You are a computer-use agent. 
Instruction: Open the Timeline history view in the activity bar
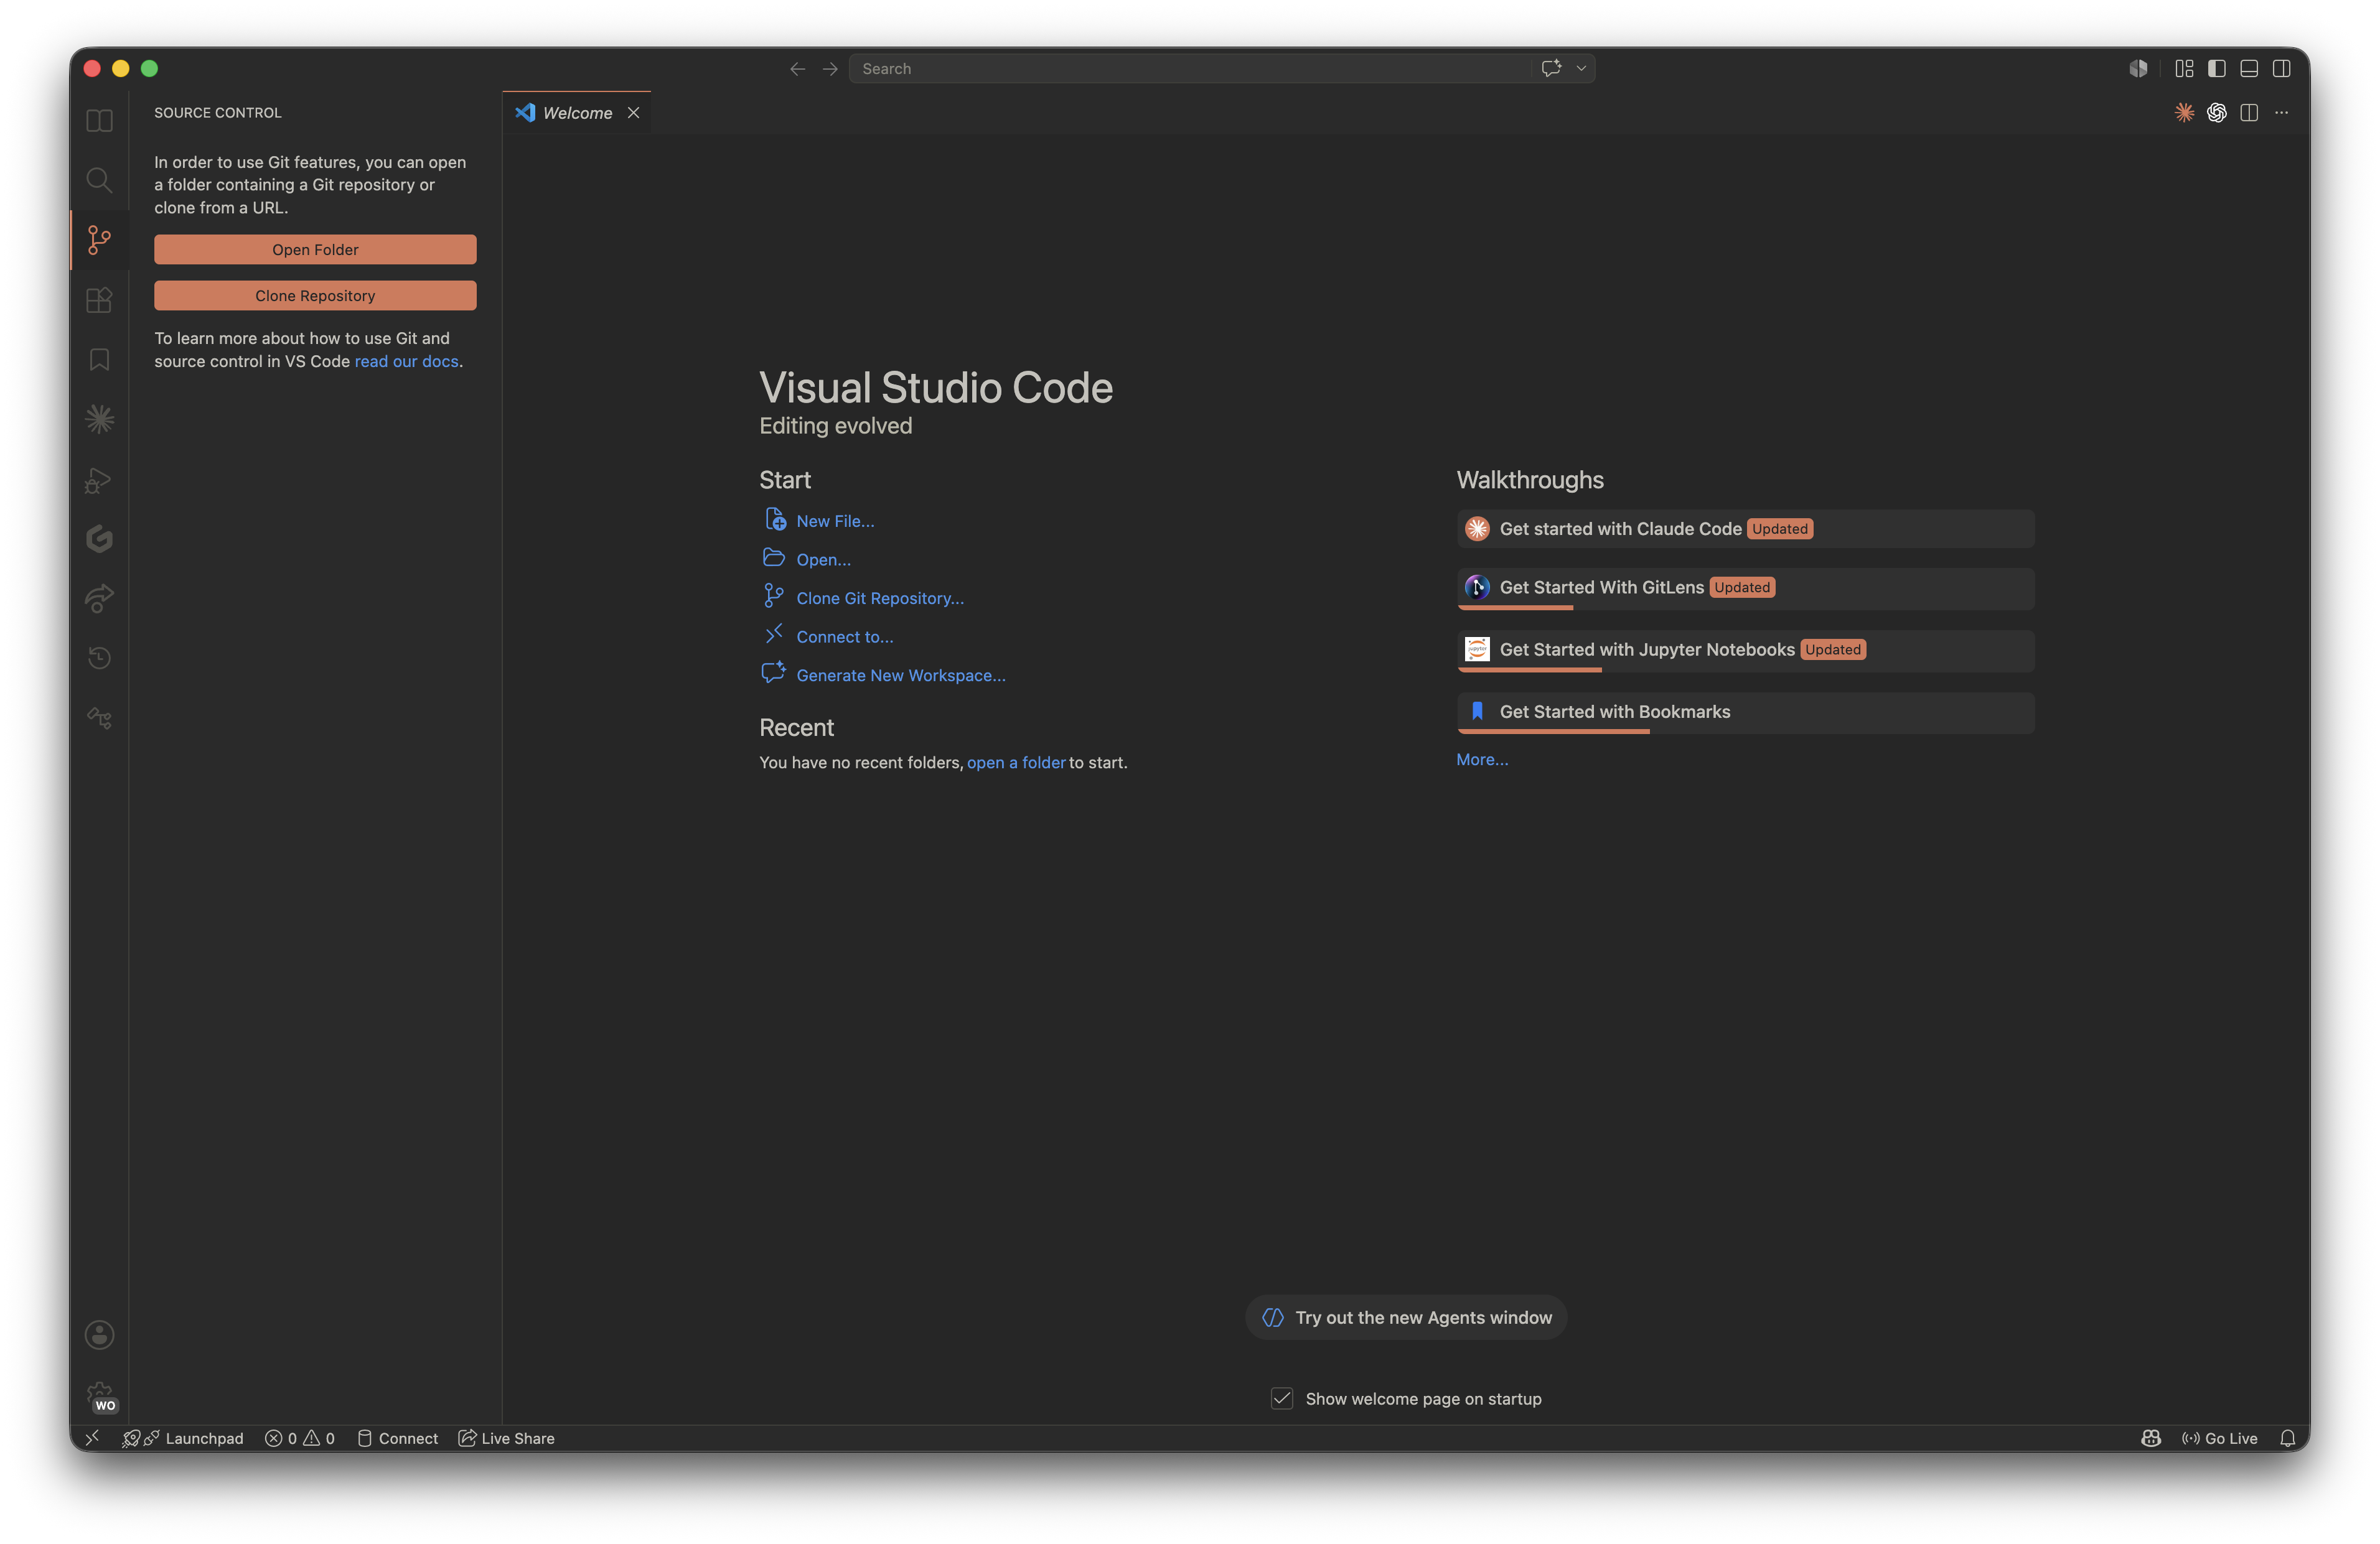(x=99, y=658)
